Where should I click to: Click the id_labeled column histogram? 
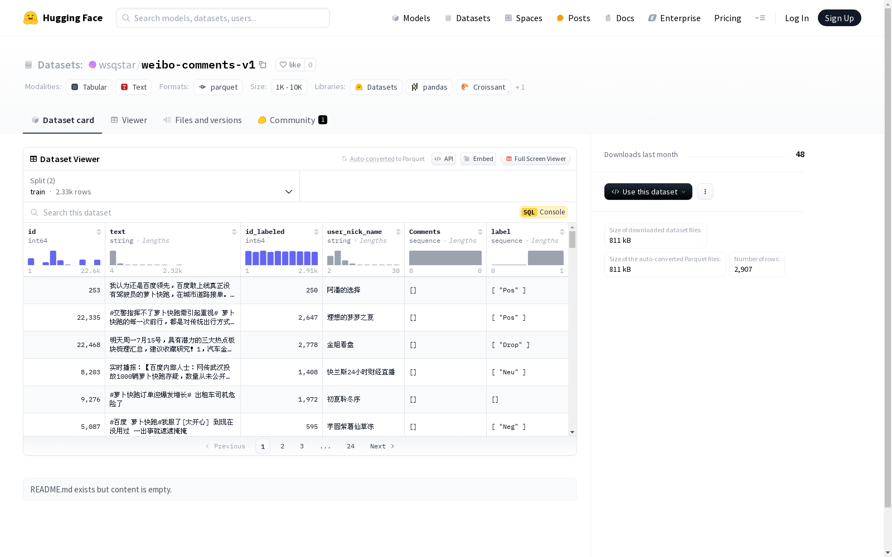(x=282, y=258)
